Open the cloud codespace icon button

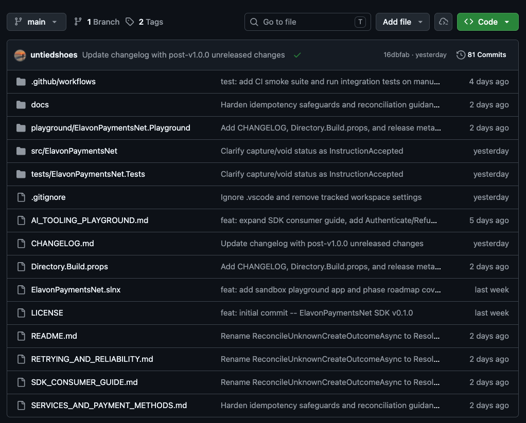tap(443, 22)
